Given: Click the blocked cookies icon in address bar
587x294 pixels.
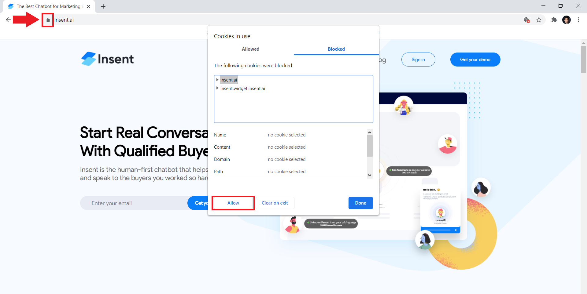Looking at the screenshot, I should pyautogui.click(x=527, y=20).
